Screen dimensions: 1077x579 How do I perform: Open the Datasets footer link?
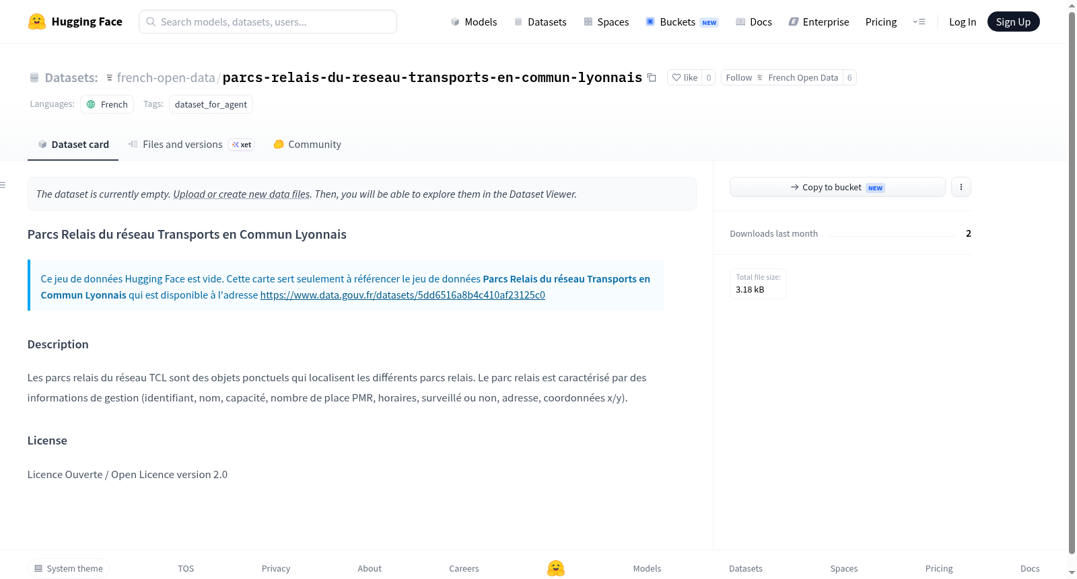click(x=746, y=568)
